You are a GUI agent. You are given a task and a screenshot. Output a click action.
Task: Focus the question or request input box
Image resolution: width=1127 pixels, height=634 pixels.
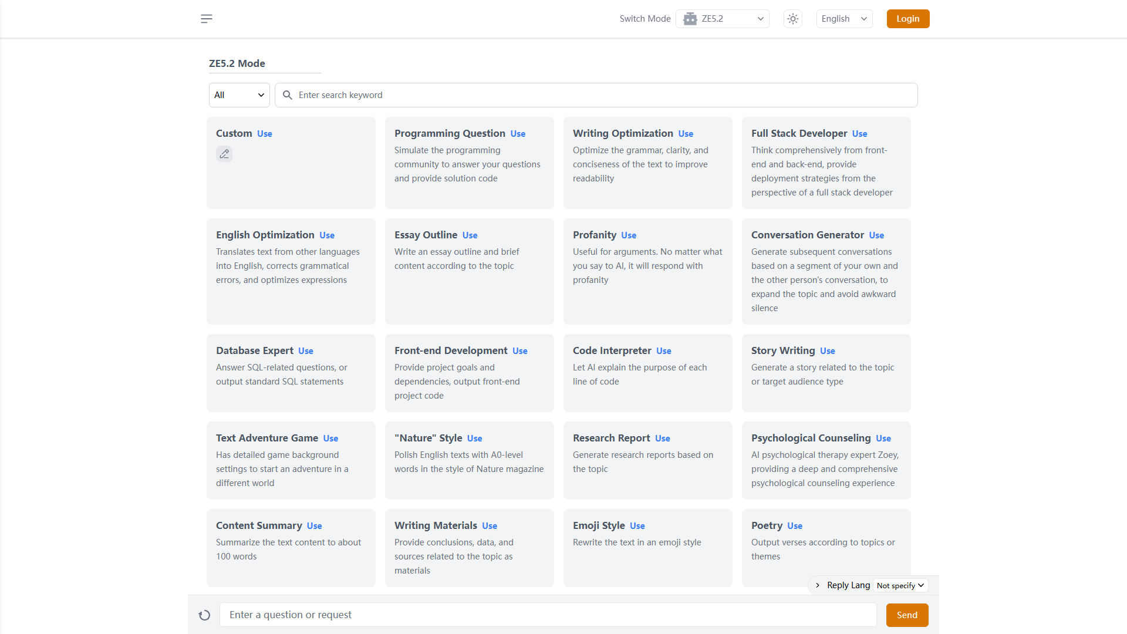click(x=548, y=615)
